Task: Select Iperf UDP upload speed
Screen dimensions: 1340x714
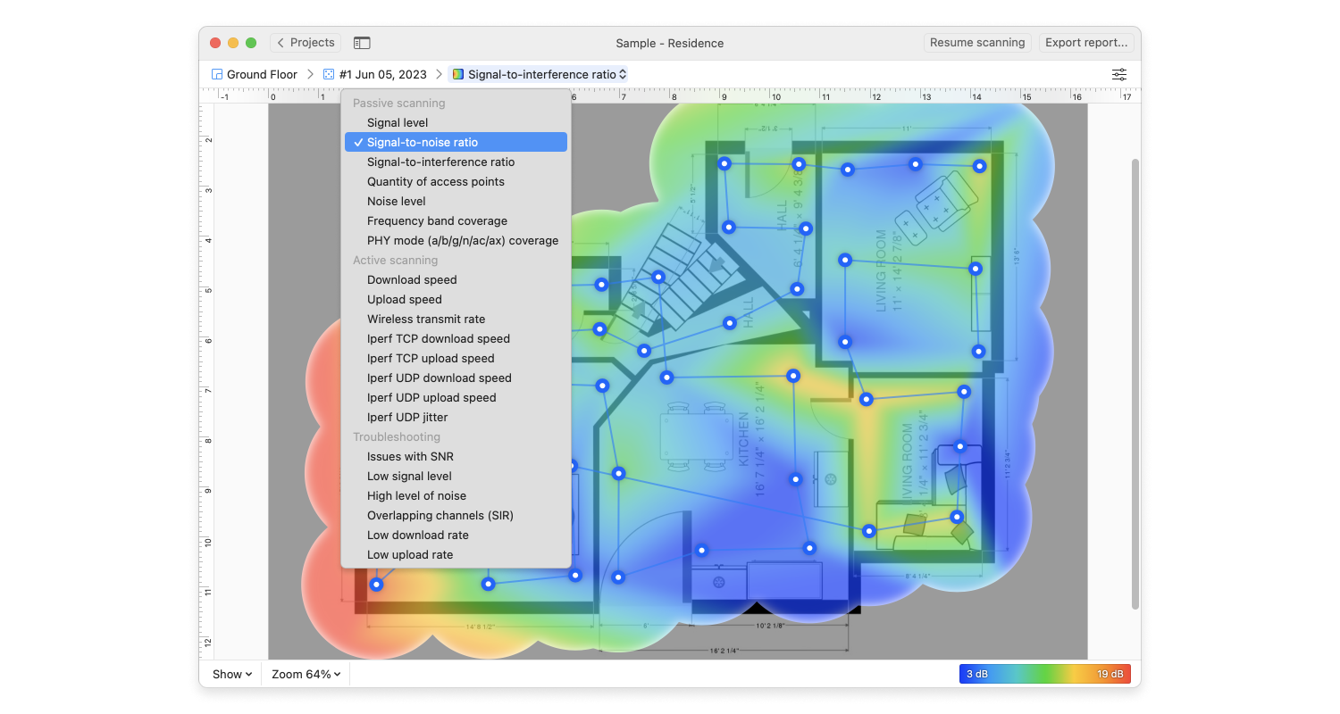Action: point(456,398)
